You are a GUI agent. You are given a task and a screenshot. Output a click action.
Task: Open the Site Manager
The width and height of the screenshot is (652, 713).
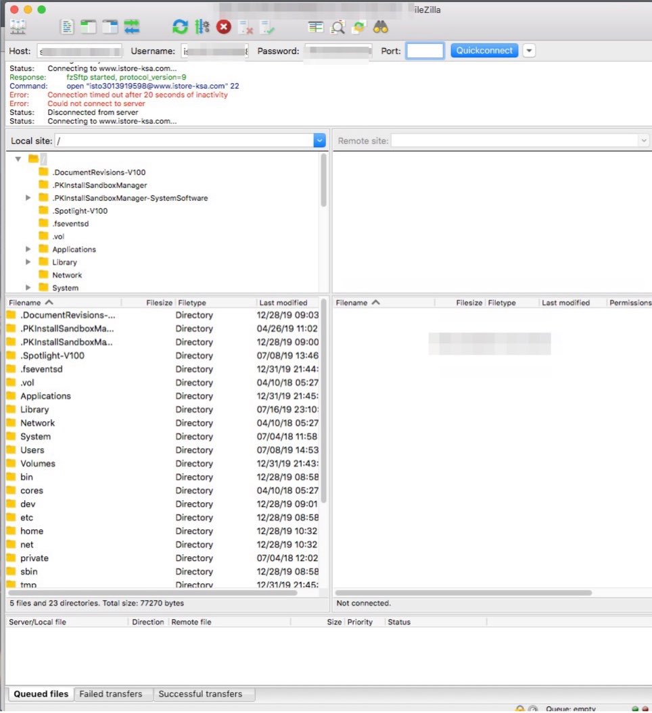click(x=18, y=27)
